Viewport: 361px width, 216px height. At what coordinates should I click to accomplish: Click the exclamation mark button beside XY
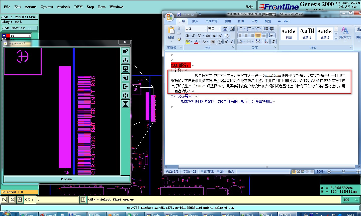pos(83,200)
